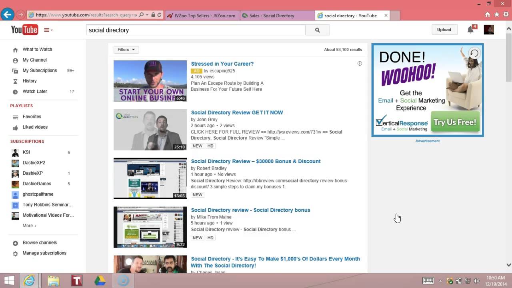Click the Browse channels icon

tap(15, 243)
